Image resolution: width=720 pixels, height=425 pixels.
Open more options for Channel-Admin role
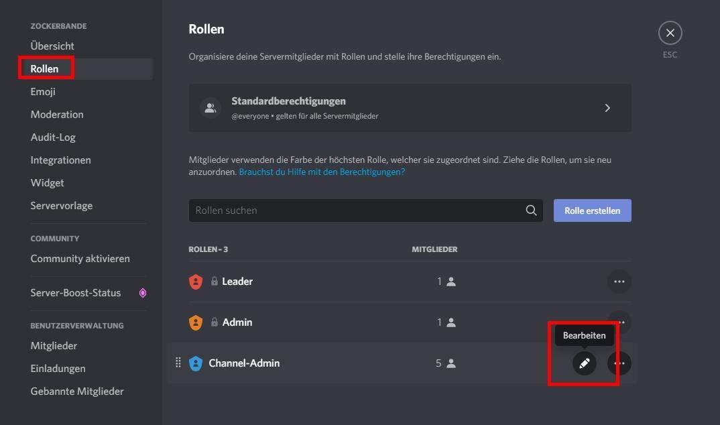click(619, 363)
